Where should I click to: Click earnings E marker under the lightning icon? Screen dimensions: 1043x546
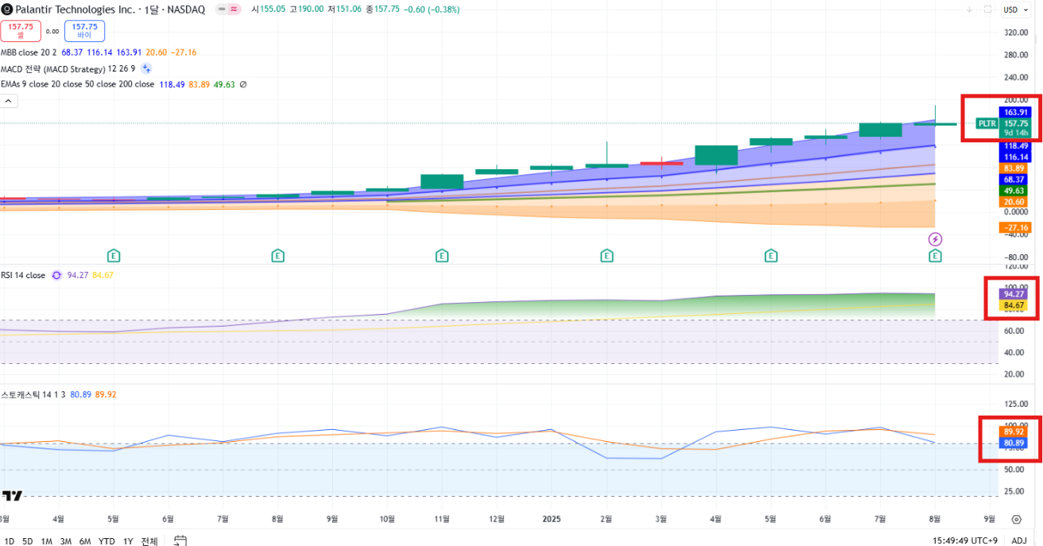936,256
